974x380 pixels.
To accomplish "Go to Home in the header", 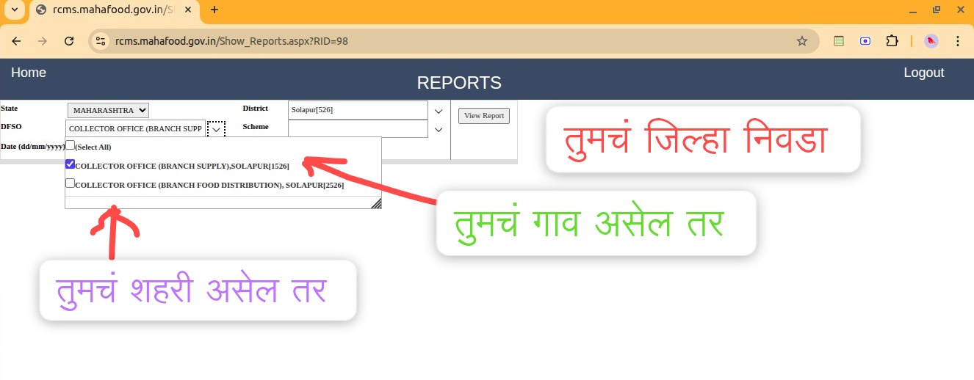I will click(x=29, y=73).
